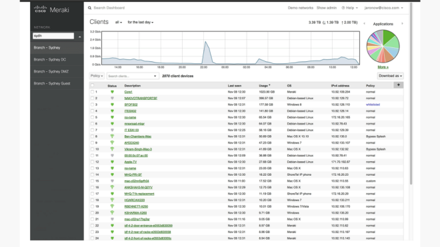The width and height of the screenshot is (440, 247).
Task: Click the 1023.90 GB usage value
Action: [x=267, y=92]
